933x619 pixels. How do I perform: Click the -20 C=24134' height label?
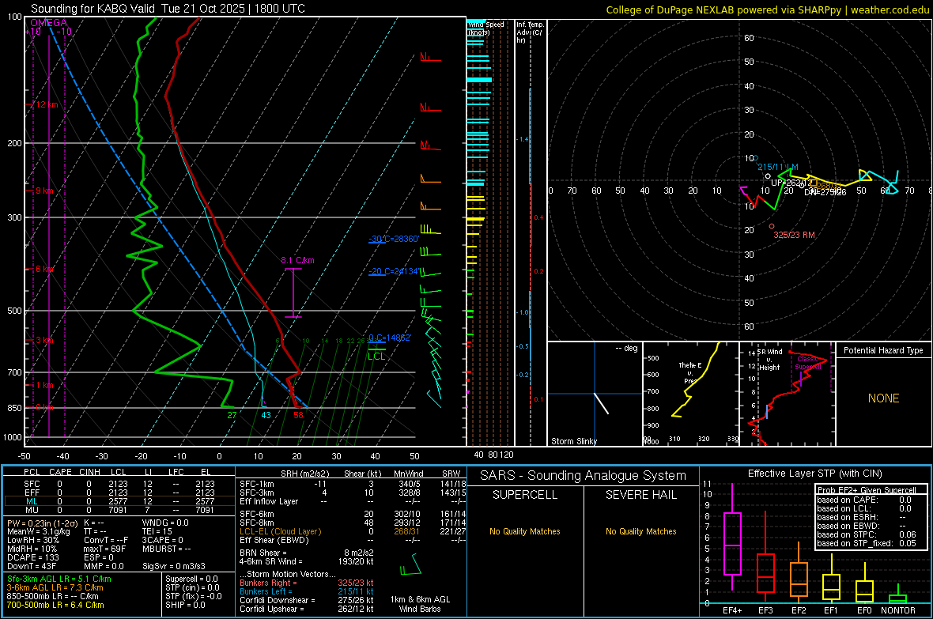click(x=394, y=271)
